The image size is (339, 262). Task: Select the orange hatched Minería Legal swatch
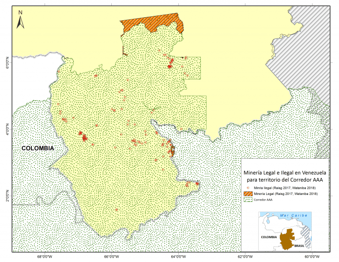click(x=249, y=194)
